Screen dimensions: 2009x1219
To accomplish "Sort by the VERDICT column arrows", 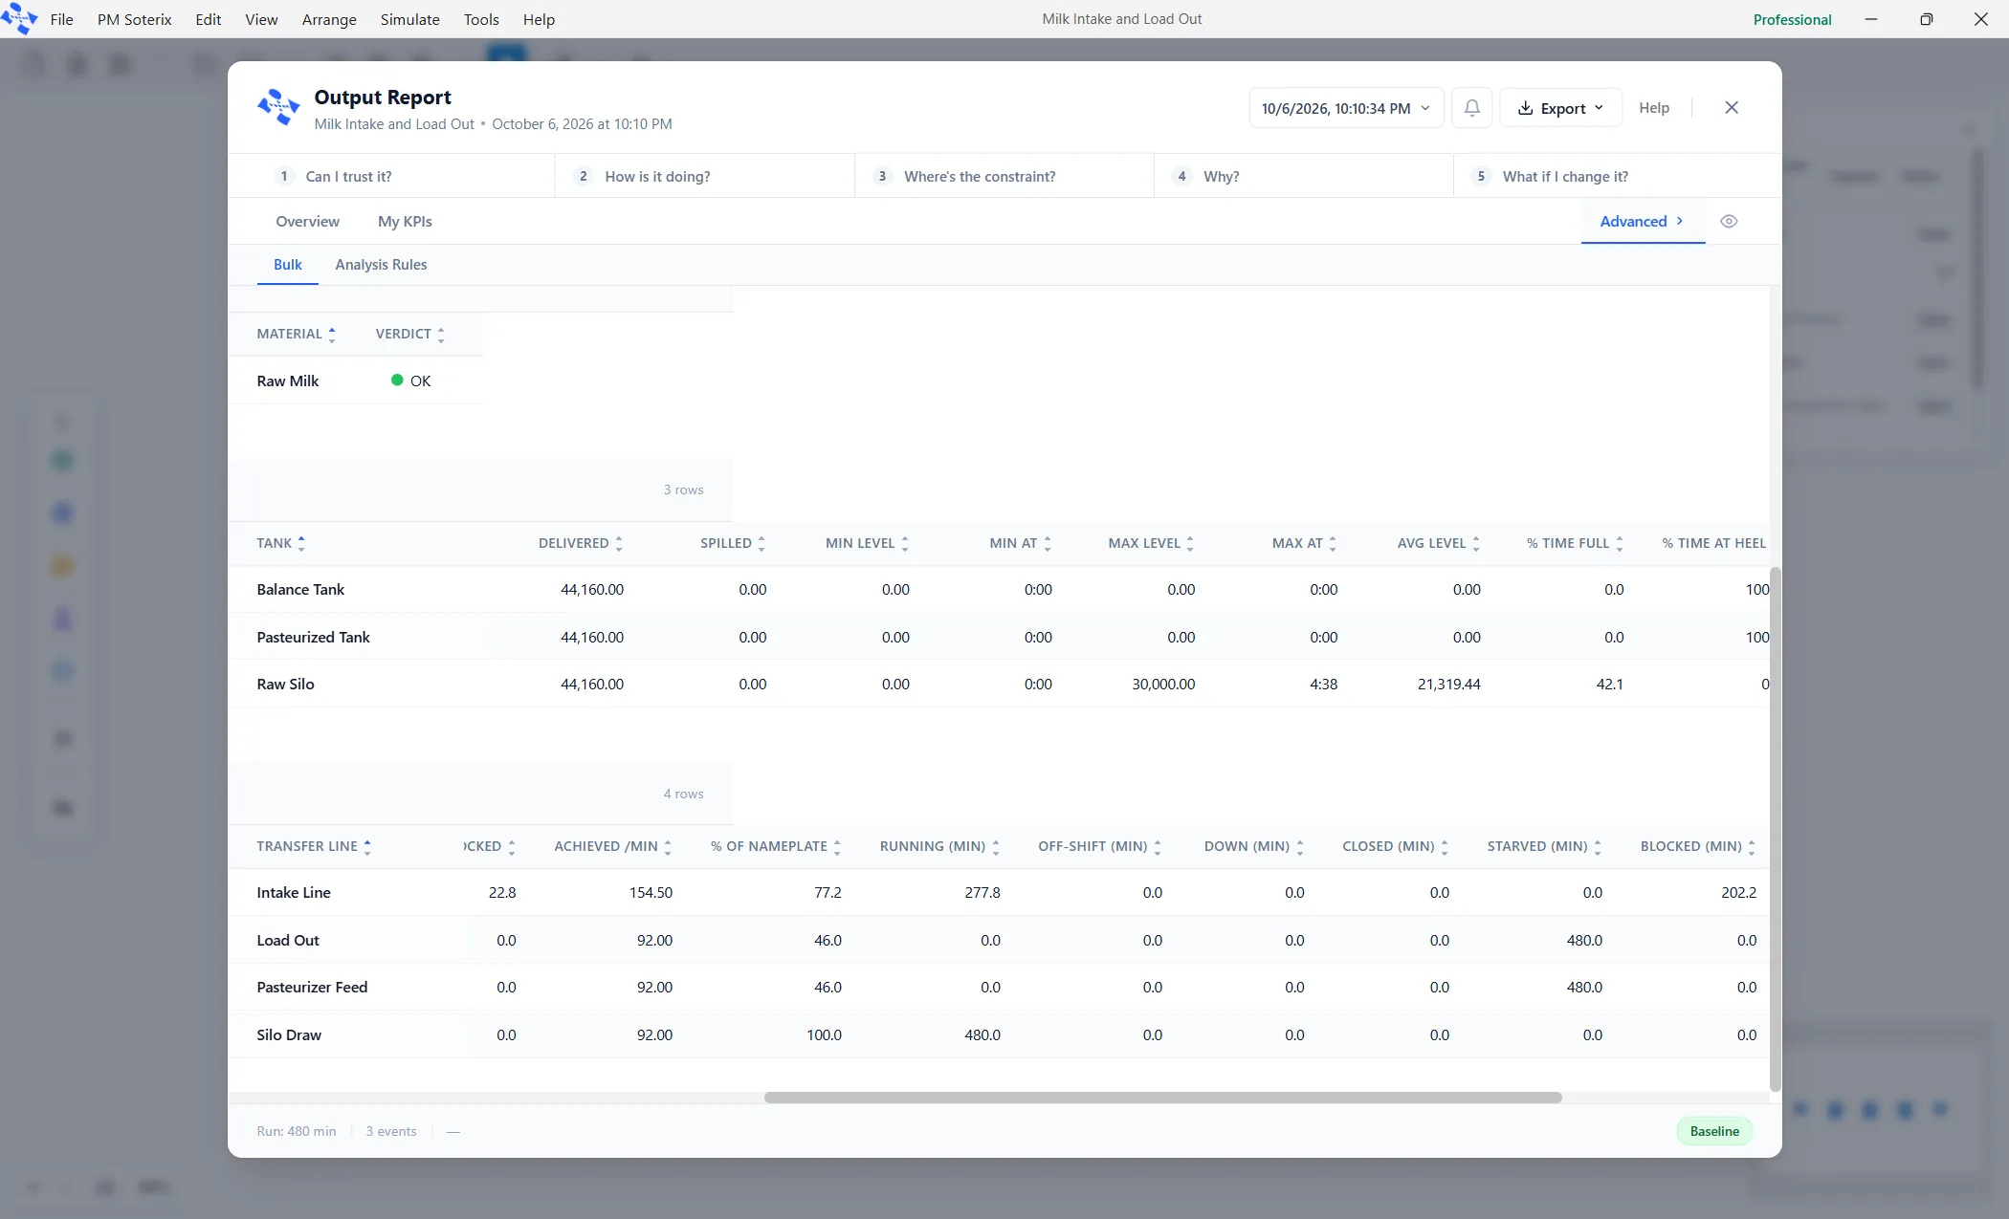I will click(x=441, y=335).
